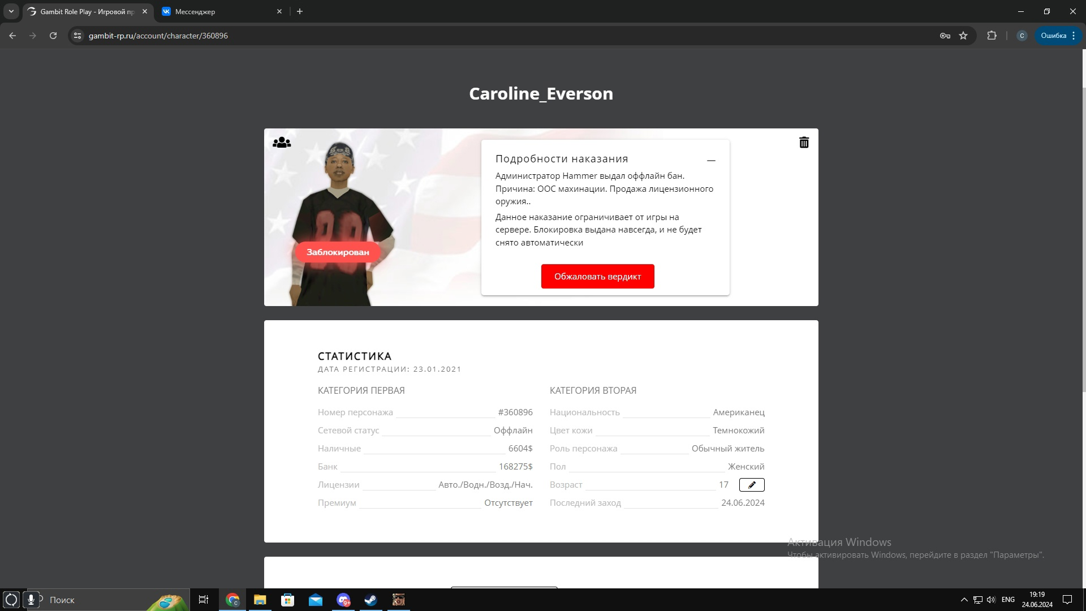
Task: Click the group of people icon
Action: tap(282, 143)
